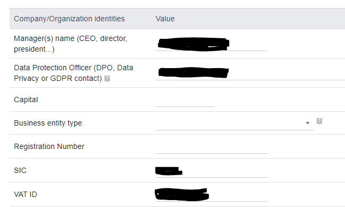Click blank part of DPO field after redaction
Viewport: 345px width, 207px height.
coord(286,73)
